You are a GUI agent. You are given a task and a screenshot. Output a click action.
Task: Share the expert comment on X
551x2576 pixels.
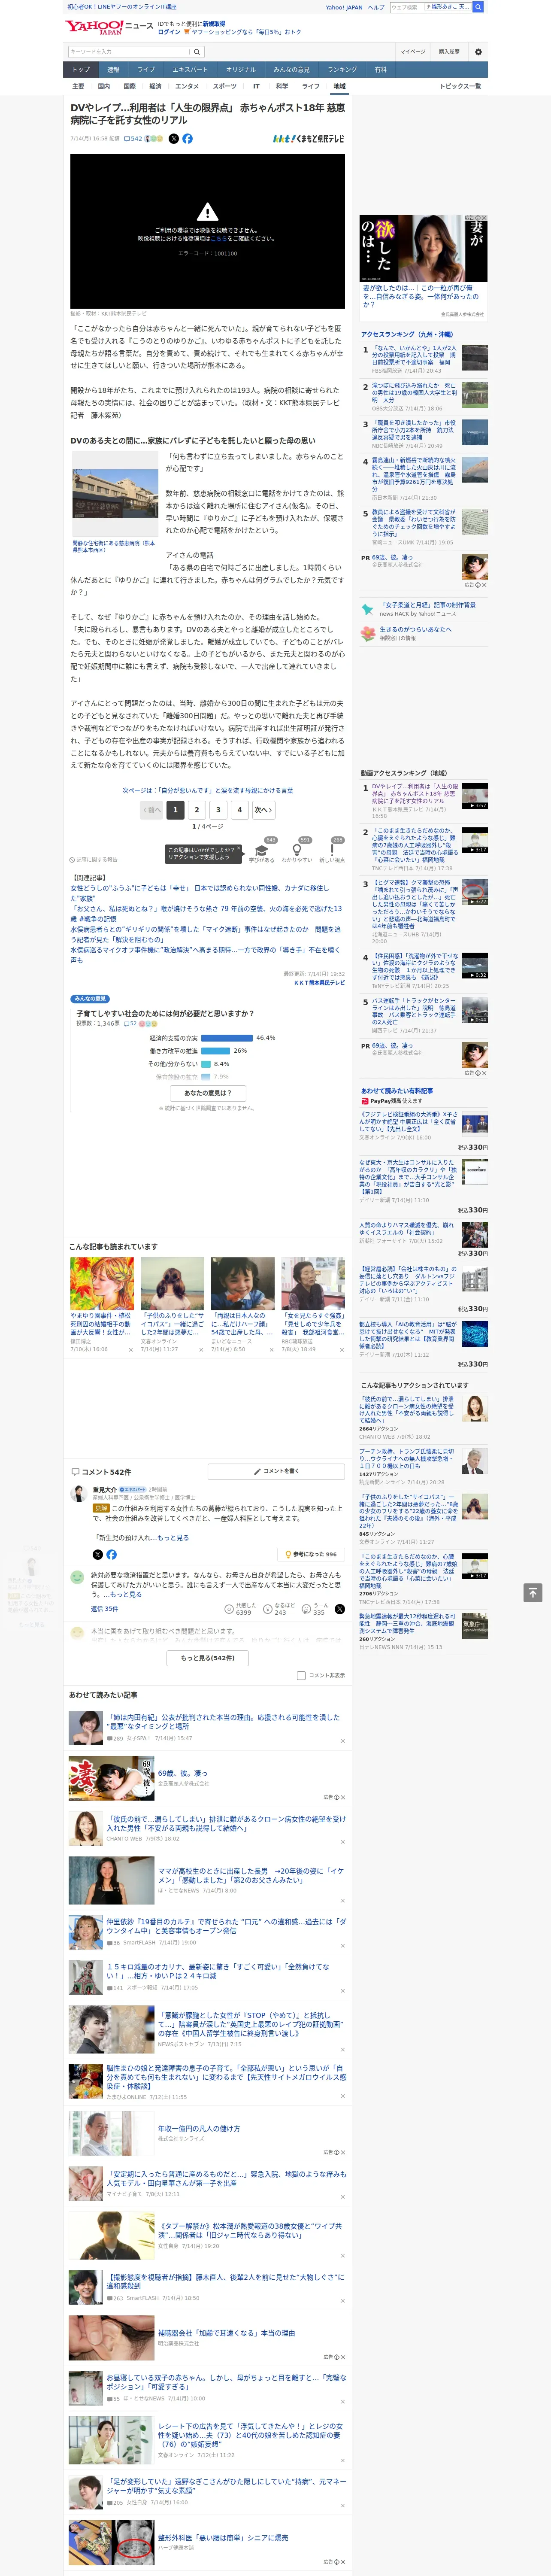pyautogui.click(x=97, y=1554)
